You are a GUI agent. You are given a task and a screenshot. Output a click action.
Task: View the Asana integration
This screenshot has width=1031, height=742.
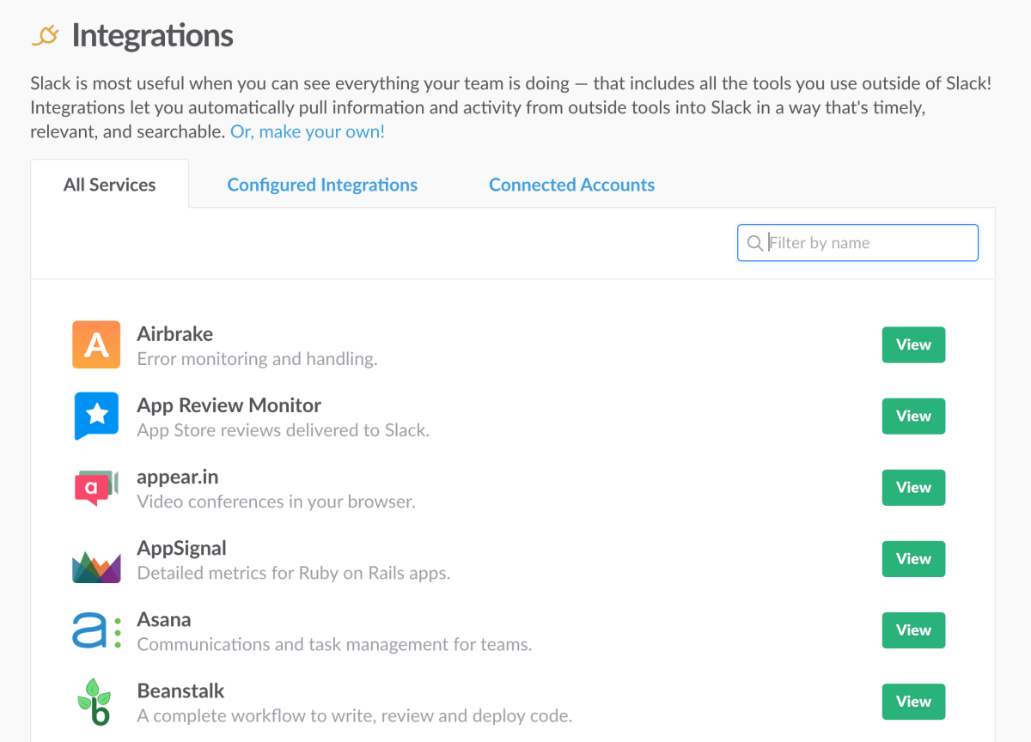pyautogui.click(x=913, y=629)
